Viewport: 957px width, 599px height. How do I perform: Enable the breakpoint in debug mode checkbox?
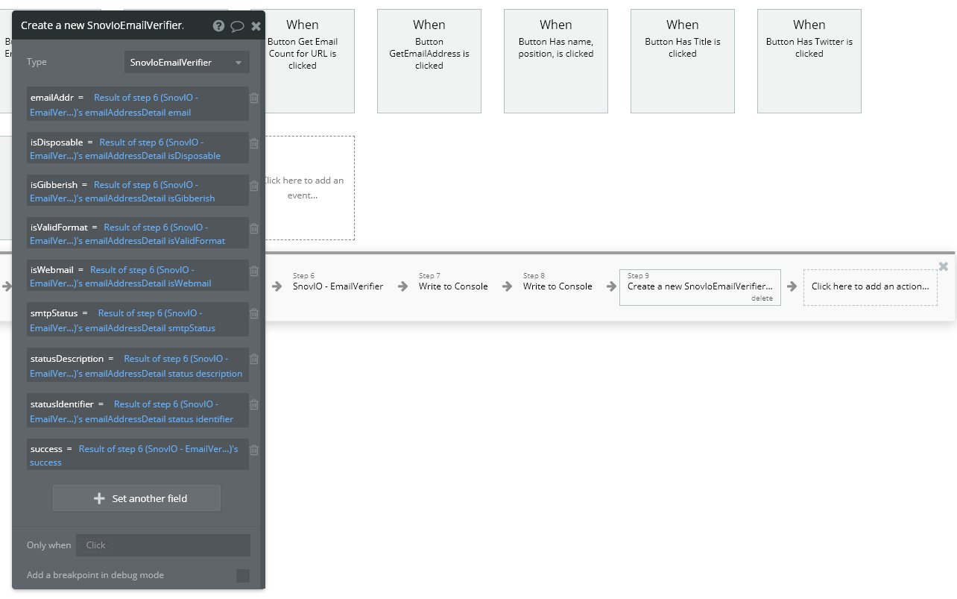click(x=243, y=575)
